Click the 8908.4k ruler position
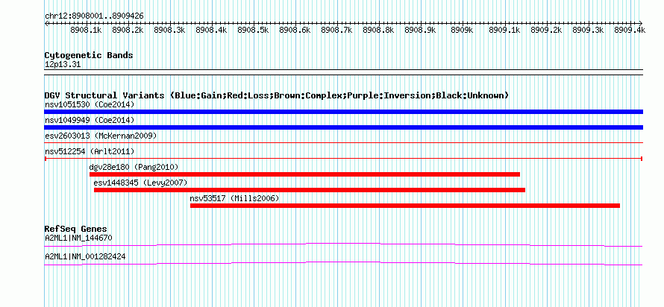The height and width of the screenshot is (307, 664). [211, 30]
